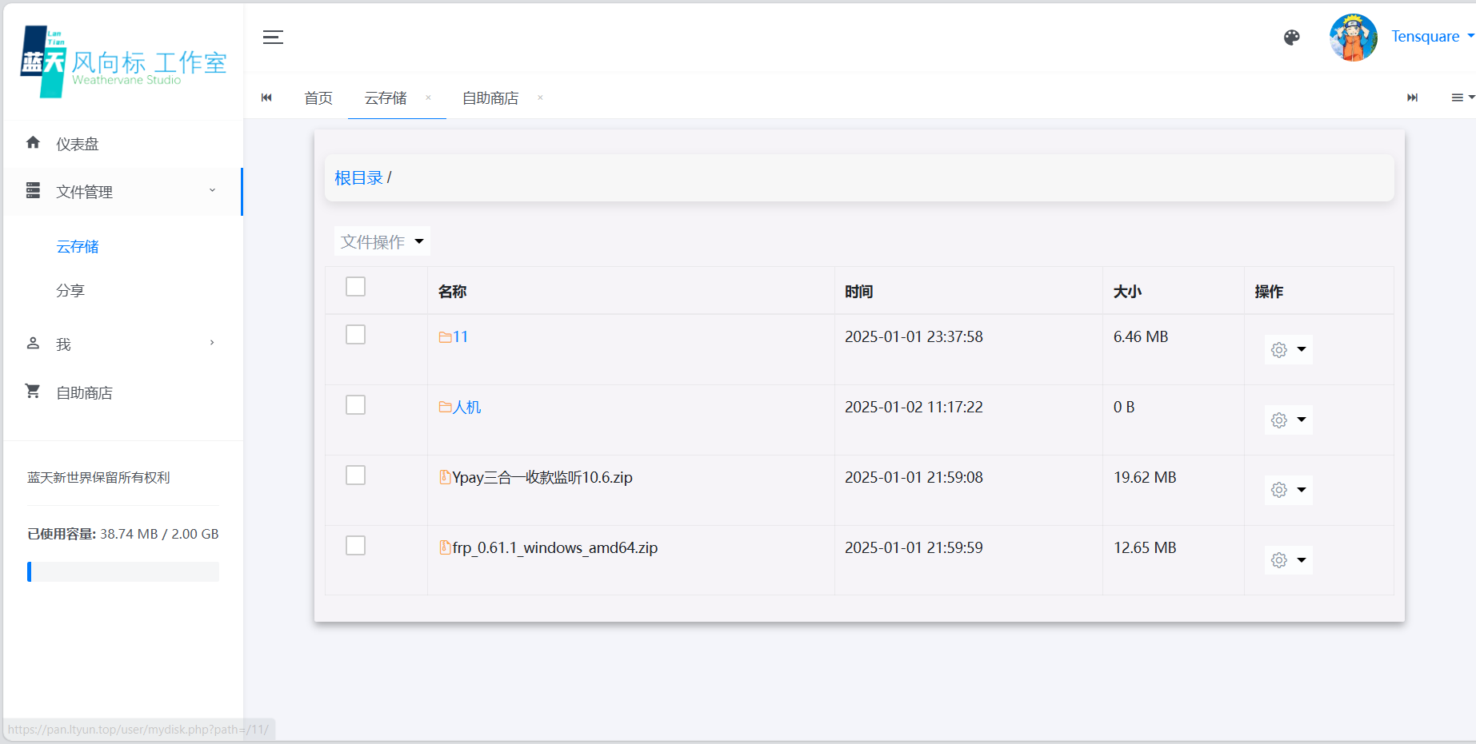This screenshot has width=1476, height=744.
Task: Click the person icon beside 我
Action: click(33, 344)
